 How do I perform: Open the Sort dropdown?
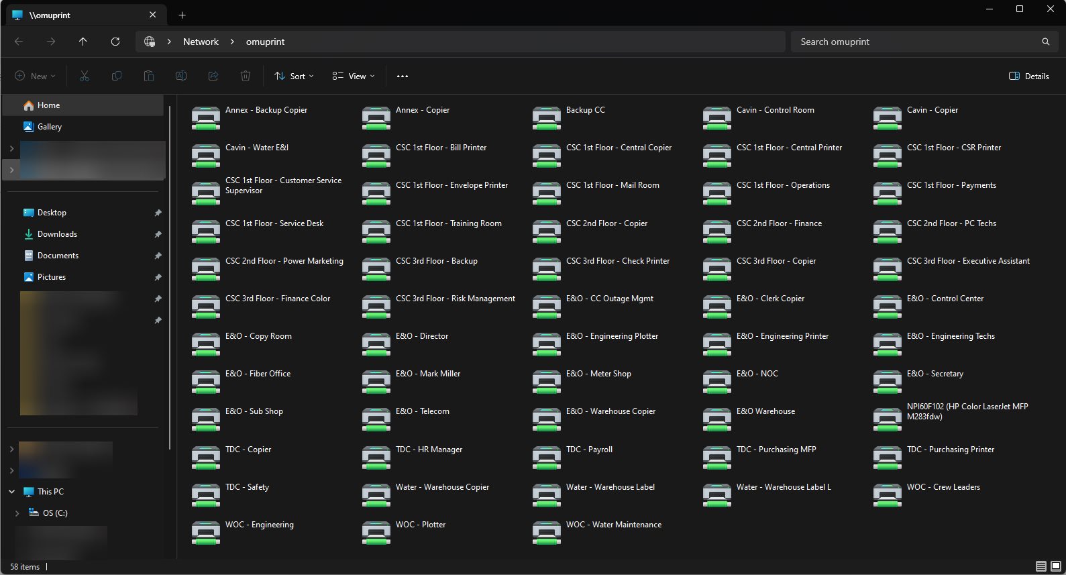294,76
